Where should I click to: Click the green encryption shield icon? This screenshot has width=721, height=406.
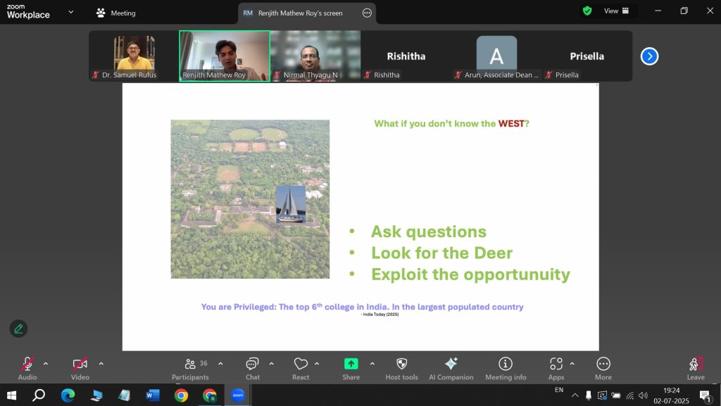click(587, 11)
